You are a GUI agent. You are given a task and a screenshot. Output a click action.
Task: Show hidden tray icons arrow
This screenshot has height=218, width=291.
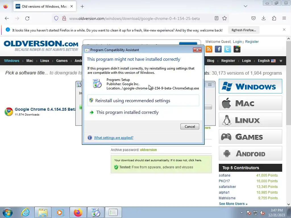[x=242, y=213]
